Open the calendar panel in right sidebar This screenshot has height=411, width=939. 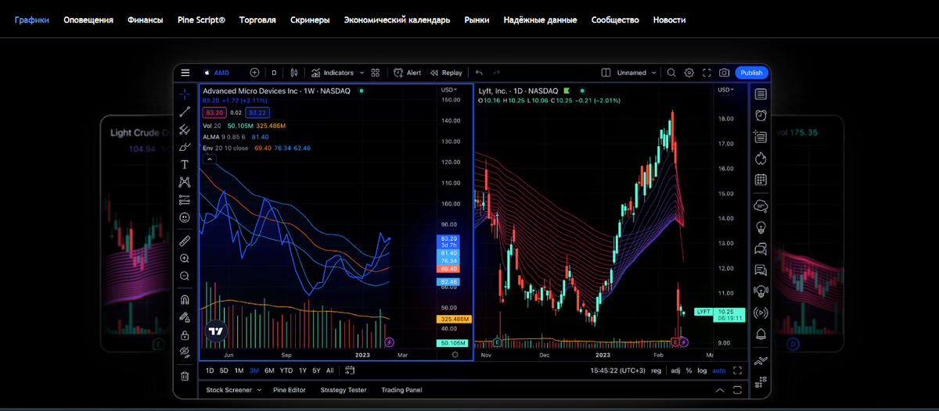[x=761, y=180]
